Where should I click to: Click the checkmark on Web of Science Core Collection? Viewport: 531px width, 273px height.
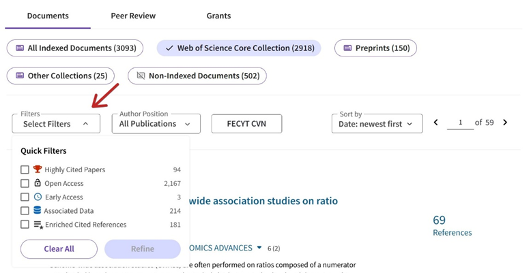[x=169, y=48]
